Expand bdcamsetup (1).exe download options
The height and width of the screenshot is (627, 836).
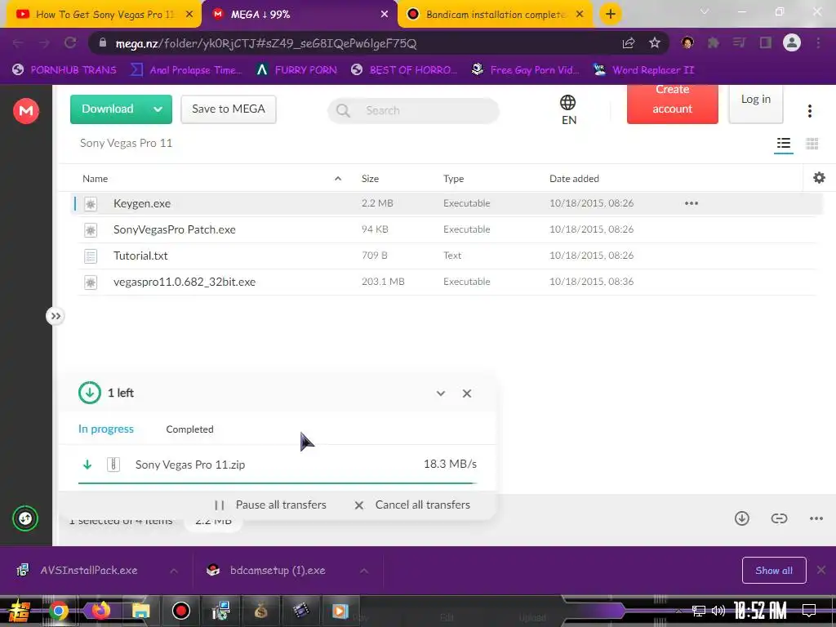point(363,571)
